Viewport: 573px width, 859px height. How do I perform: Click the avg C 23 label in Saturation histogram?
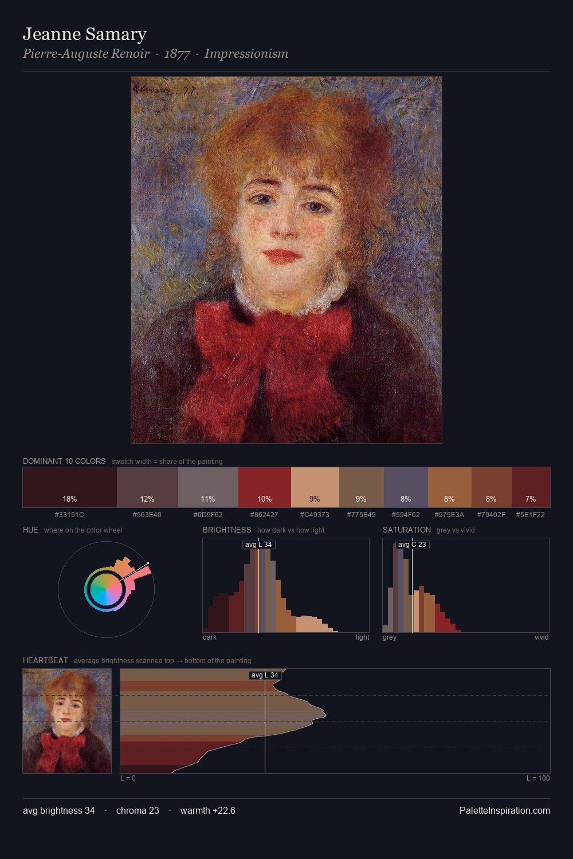(412, 545)
